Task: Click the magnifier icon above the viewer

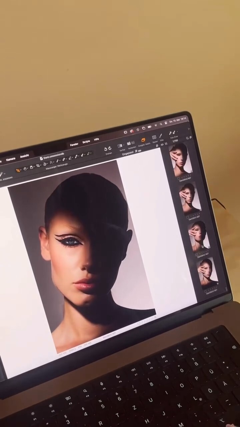Action: pyautogui.click(x=157, y=146)
